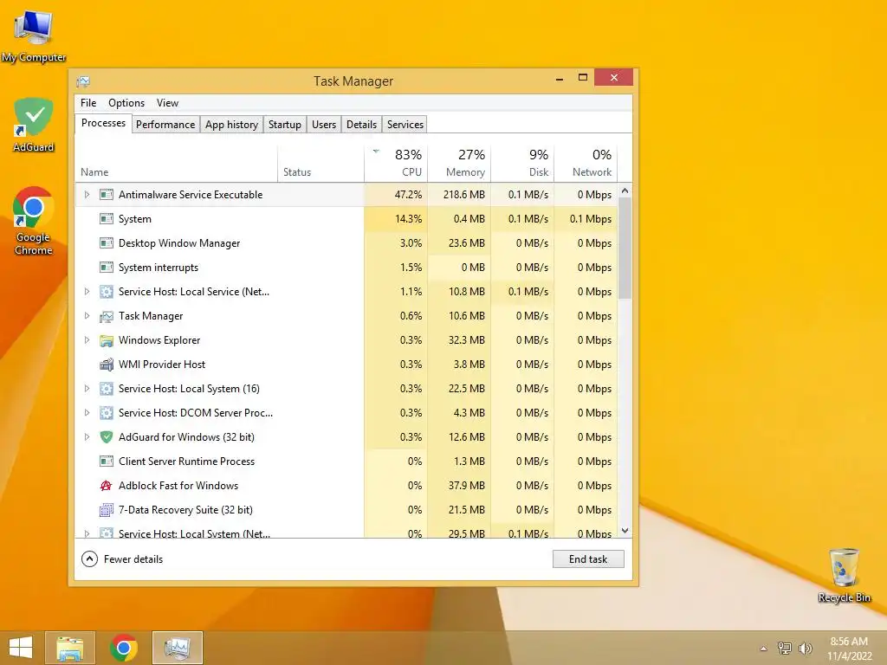Screen dimensions: 887x665
Task: Click the WMI Provider Host icon
Action: click(x=107, y=365)
